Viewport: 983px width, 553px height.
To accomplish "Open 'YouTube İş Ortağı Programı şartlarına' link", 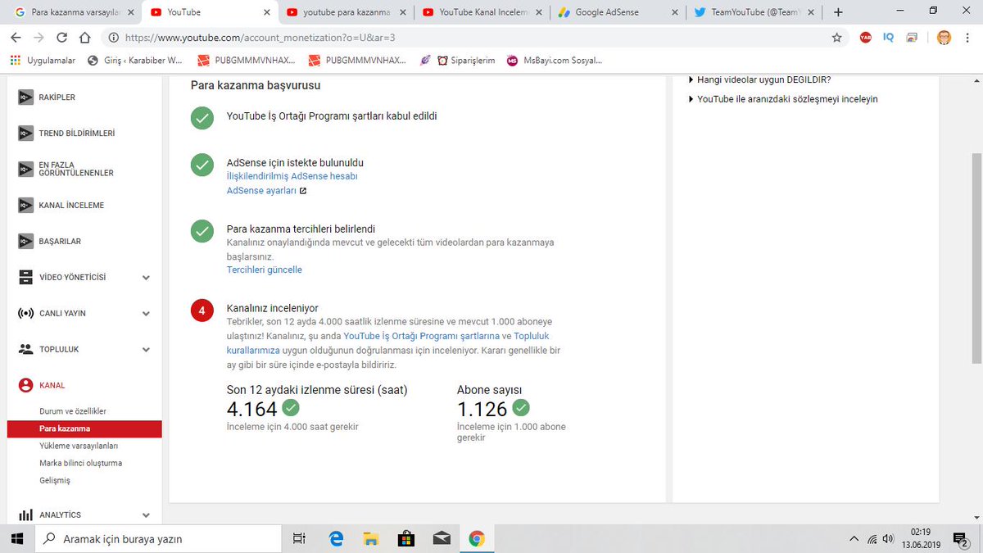I will pyautogui.click(x=421, y=336).
